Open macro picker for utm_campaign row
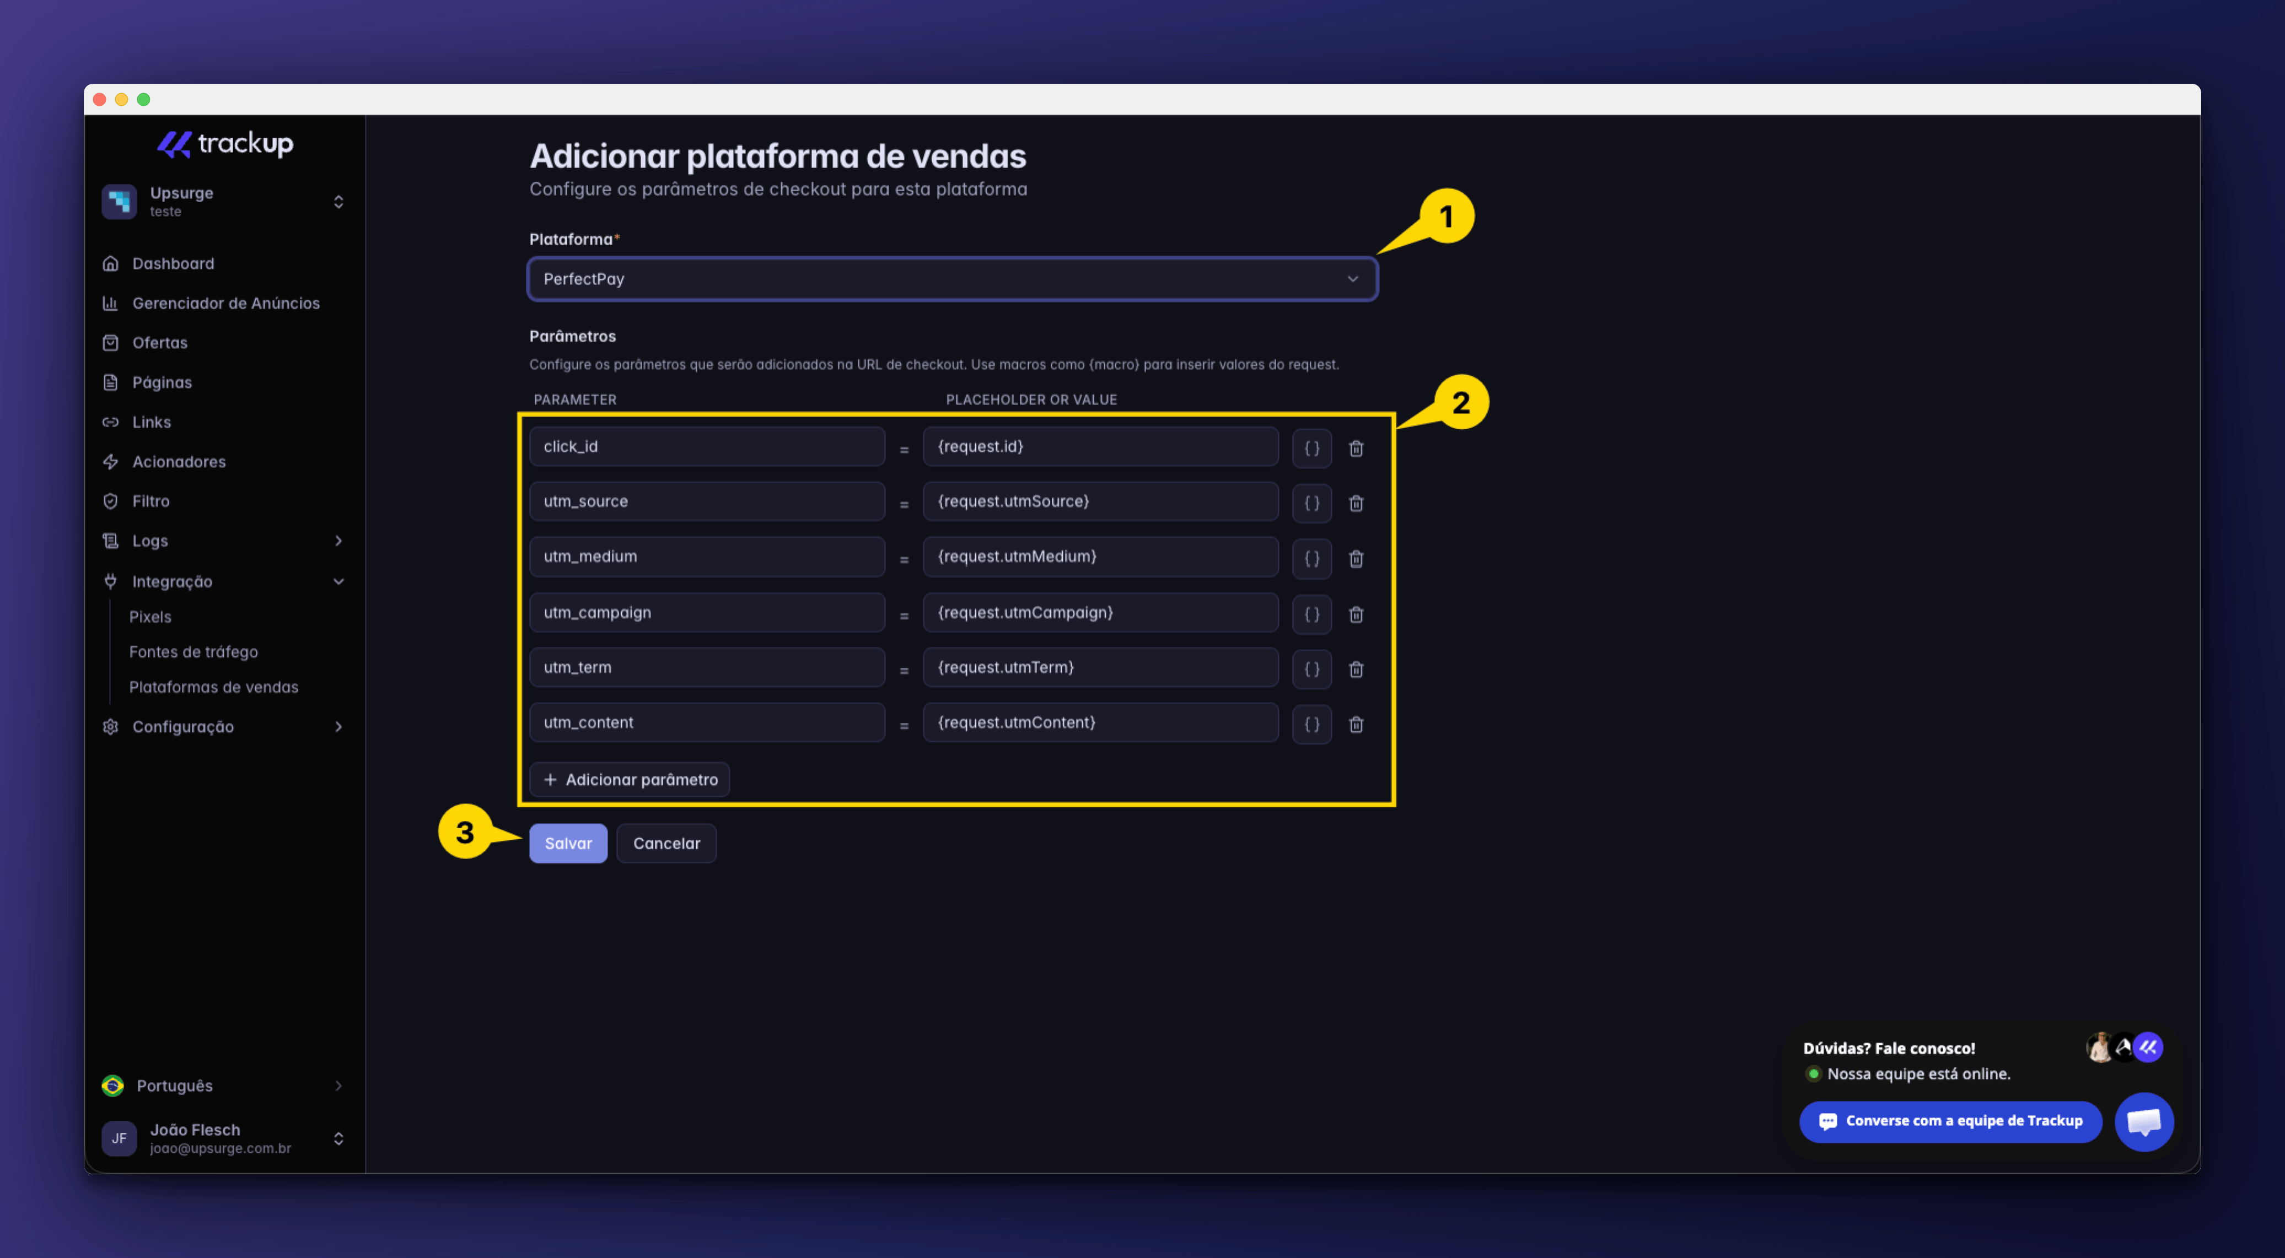 pyautogui.click(x=1311, y=614)
